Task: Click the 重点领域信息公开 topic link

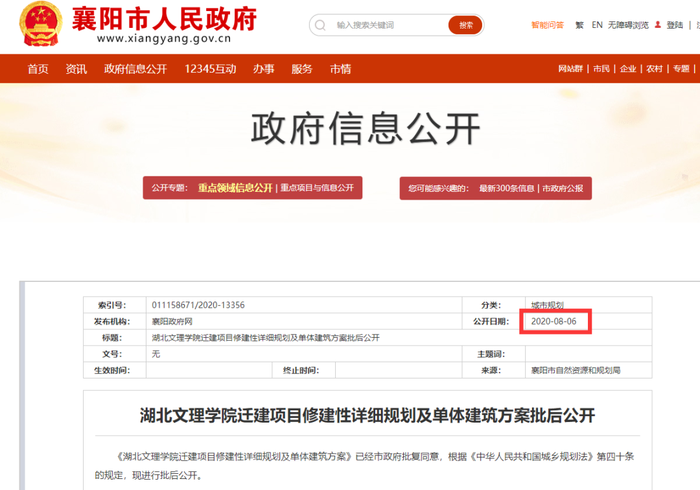Action: 235,188
